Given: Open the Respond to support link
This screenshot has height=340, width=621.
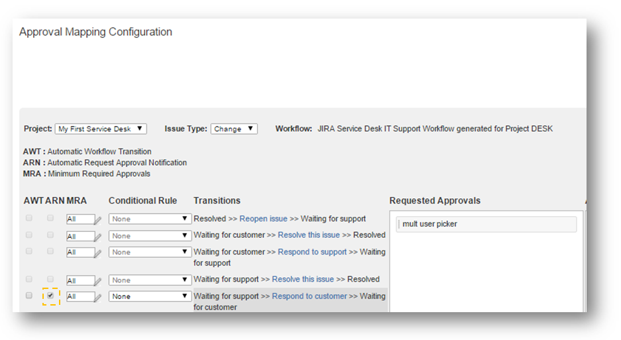Looking at the screenshot, I should click(x=312, y=252).
